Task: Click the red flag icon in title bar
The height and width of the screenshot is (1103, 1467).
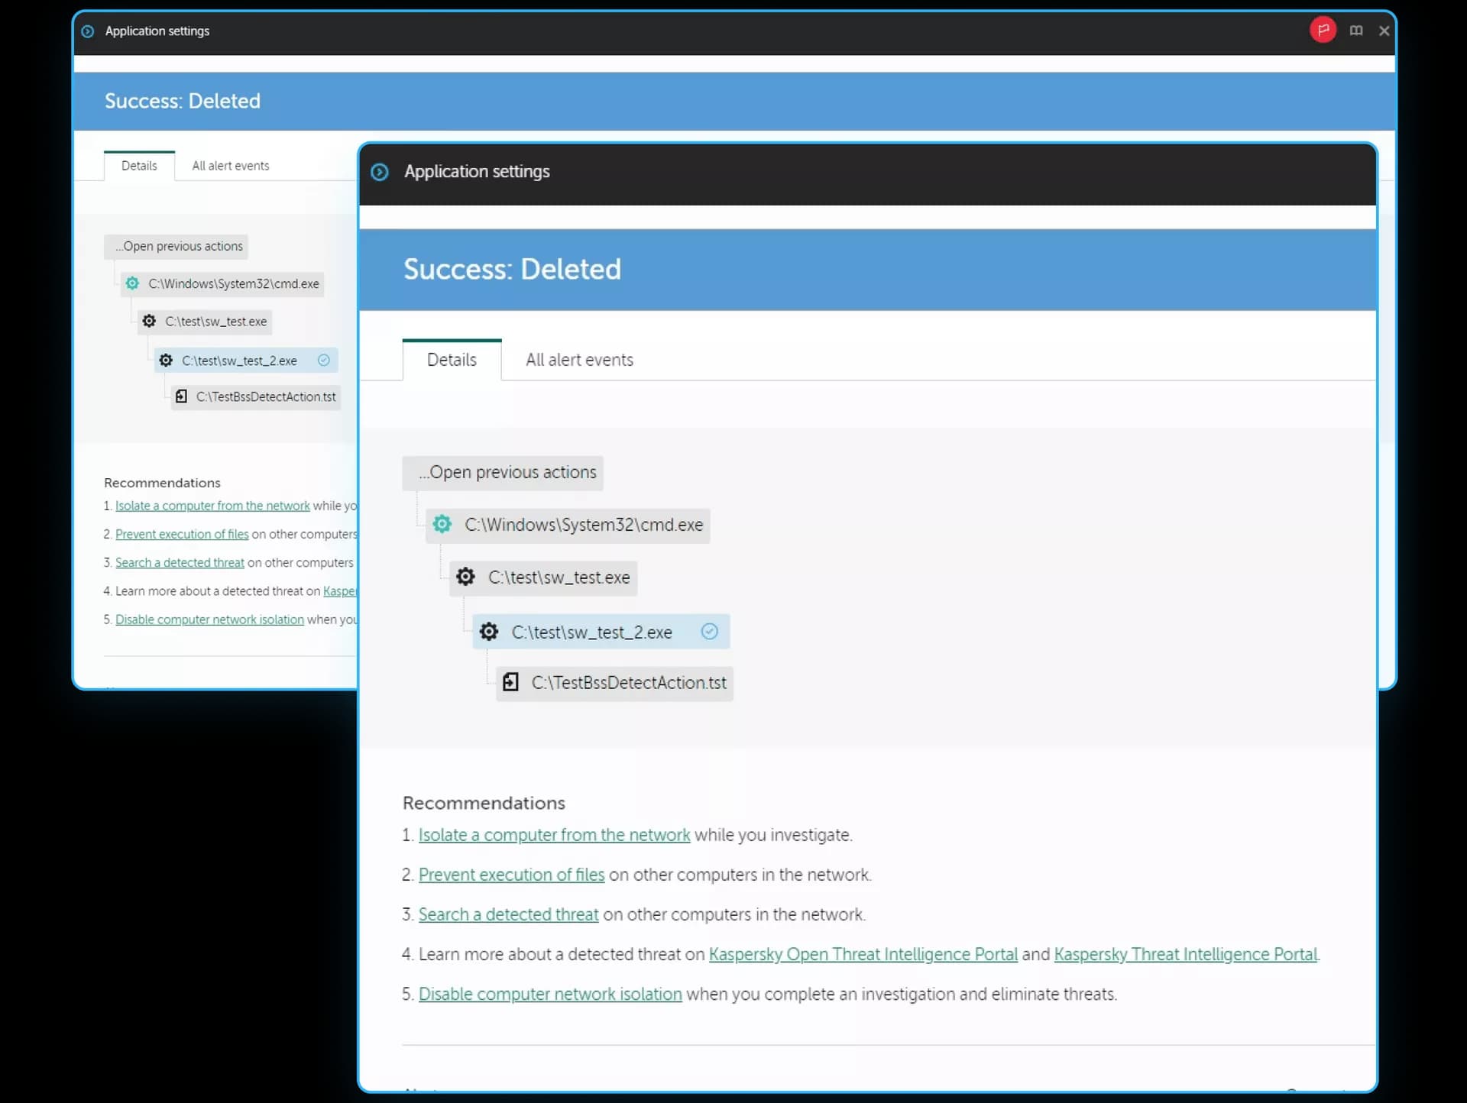Action: [x=1323, y=31]
